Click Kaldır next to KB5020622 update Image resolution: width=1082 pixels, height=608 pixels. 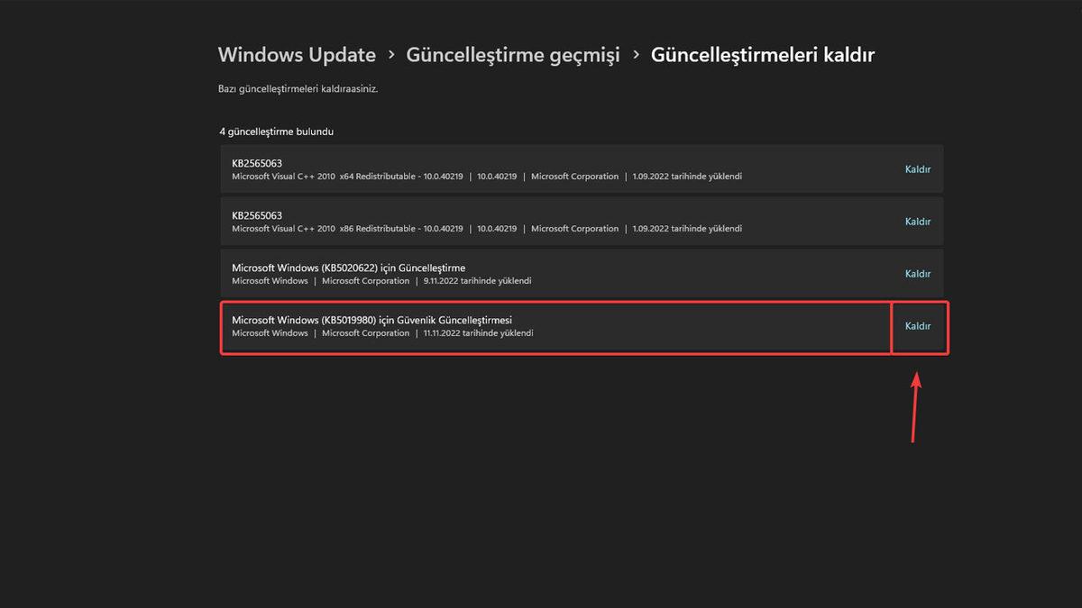pyautogui.click(x=917, y=274)
